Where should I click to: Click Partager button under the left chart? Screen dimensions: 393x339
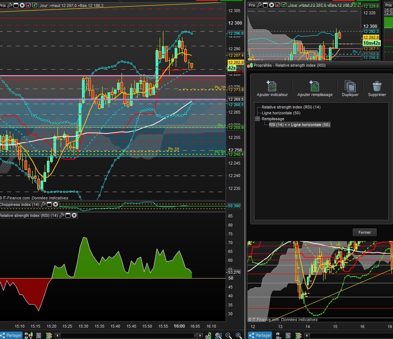pos(11,335)
